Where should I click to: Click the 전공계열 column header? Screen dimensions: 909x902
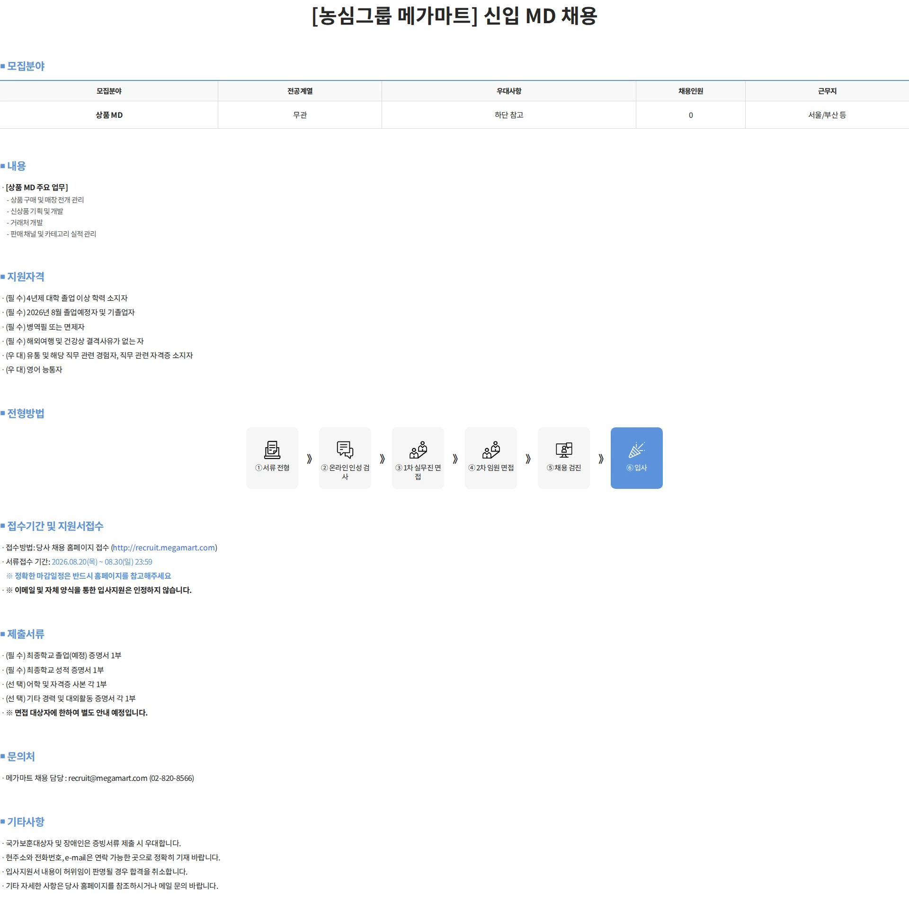point(300,91)
